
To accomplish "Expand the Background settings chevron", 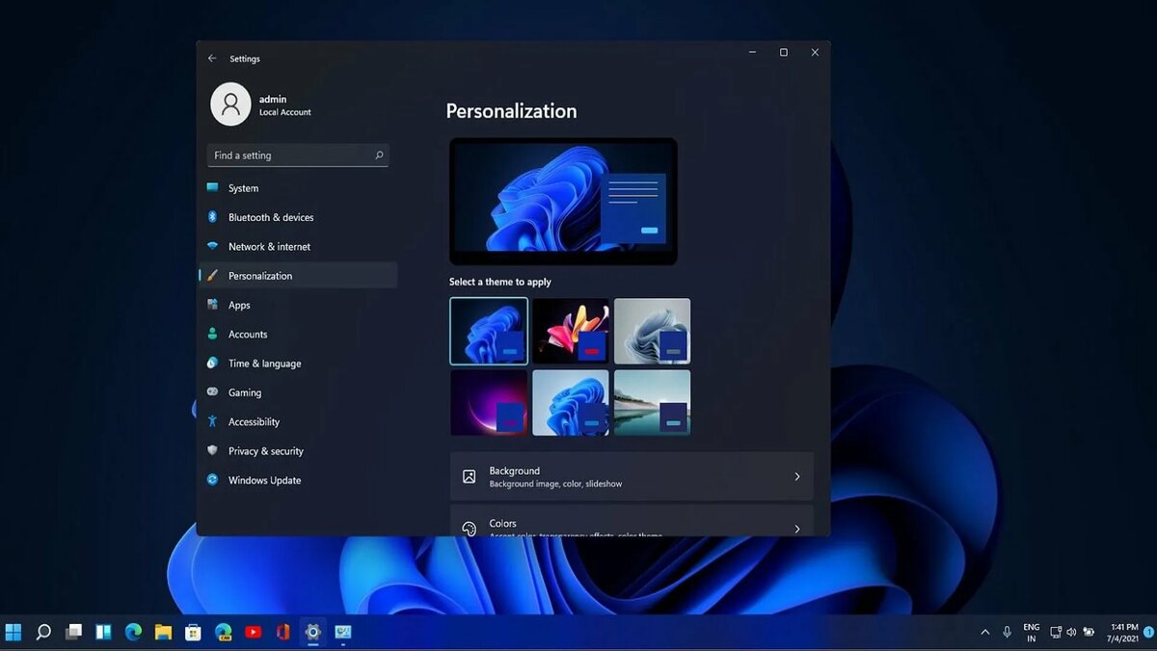I will coord(797,475).
